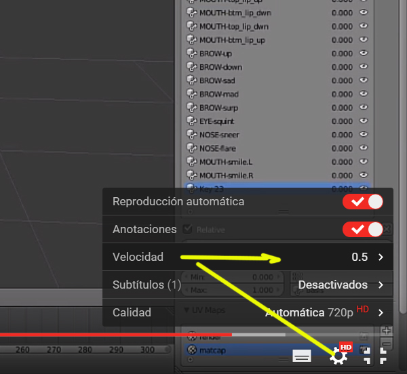Click the matcap UV map checker icon
This screenshot has width=407, height=374.
[192, 350]
